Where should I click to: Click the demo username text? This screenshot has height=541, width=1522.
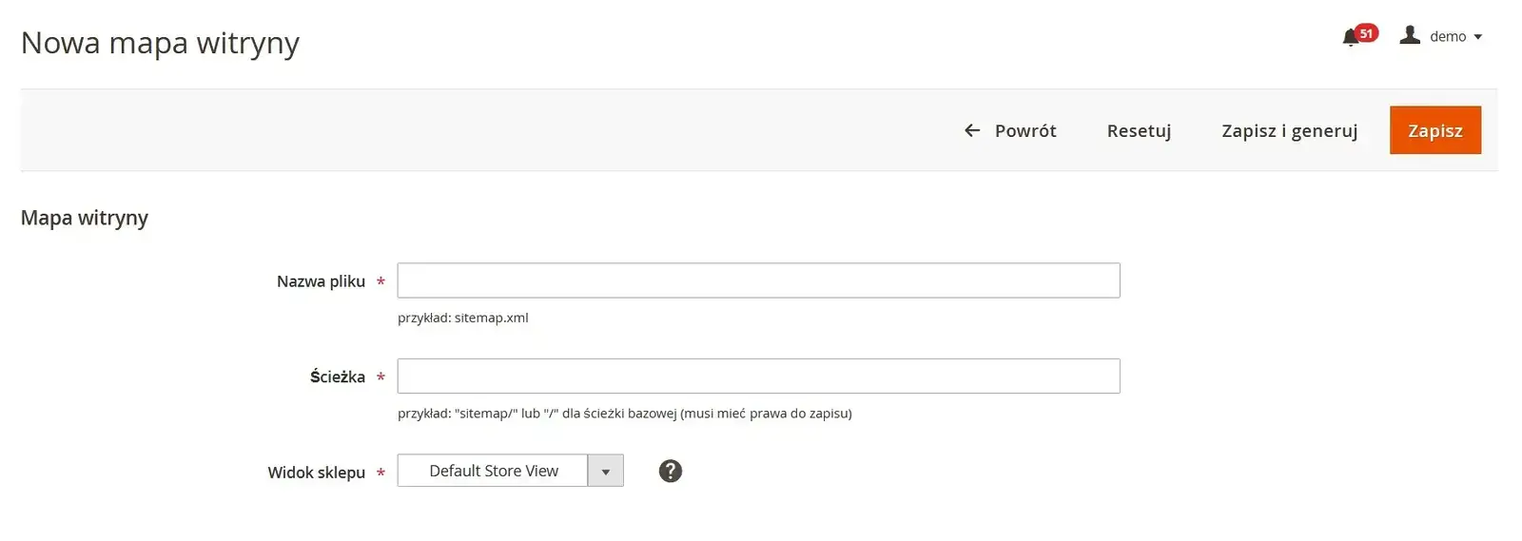1448,37
